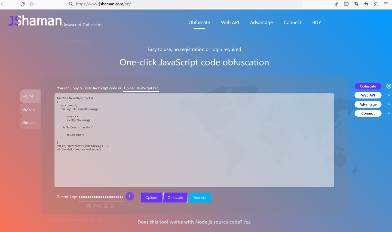This screenshot has width=392, height=232.
Task: Clear the secret key with the brush icon
Action: click(x=111, y=206)
